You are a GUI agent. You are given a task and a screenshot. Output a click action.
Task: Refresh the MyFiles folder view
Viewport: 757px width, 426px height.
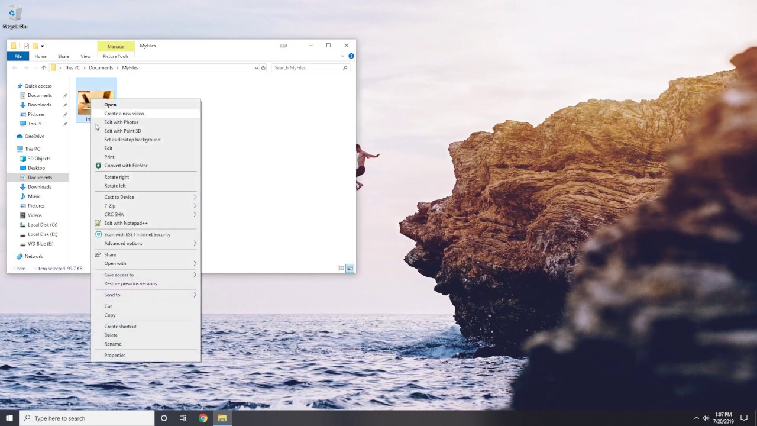click(263, 68)
